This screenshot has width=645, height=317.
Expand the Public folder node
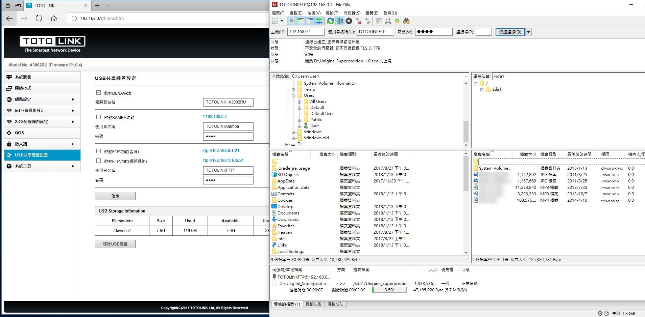[300, 120]
